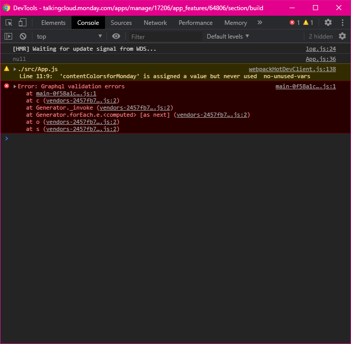This screenshot has height=344, width=351.
Task: Click the Chrome icon in the title bar
Action: click(x=7, y=8)
